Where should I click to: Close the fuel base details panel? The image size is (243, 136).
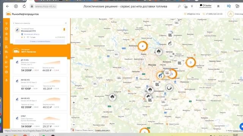pos(66,23)
